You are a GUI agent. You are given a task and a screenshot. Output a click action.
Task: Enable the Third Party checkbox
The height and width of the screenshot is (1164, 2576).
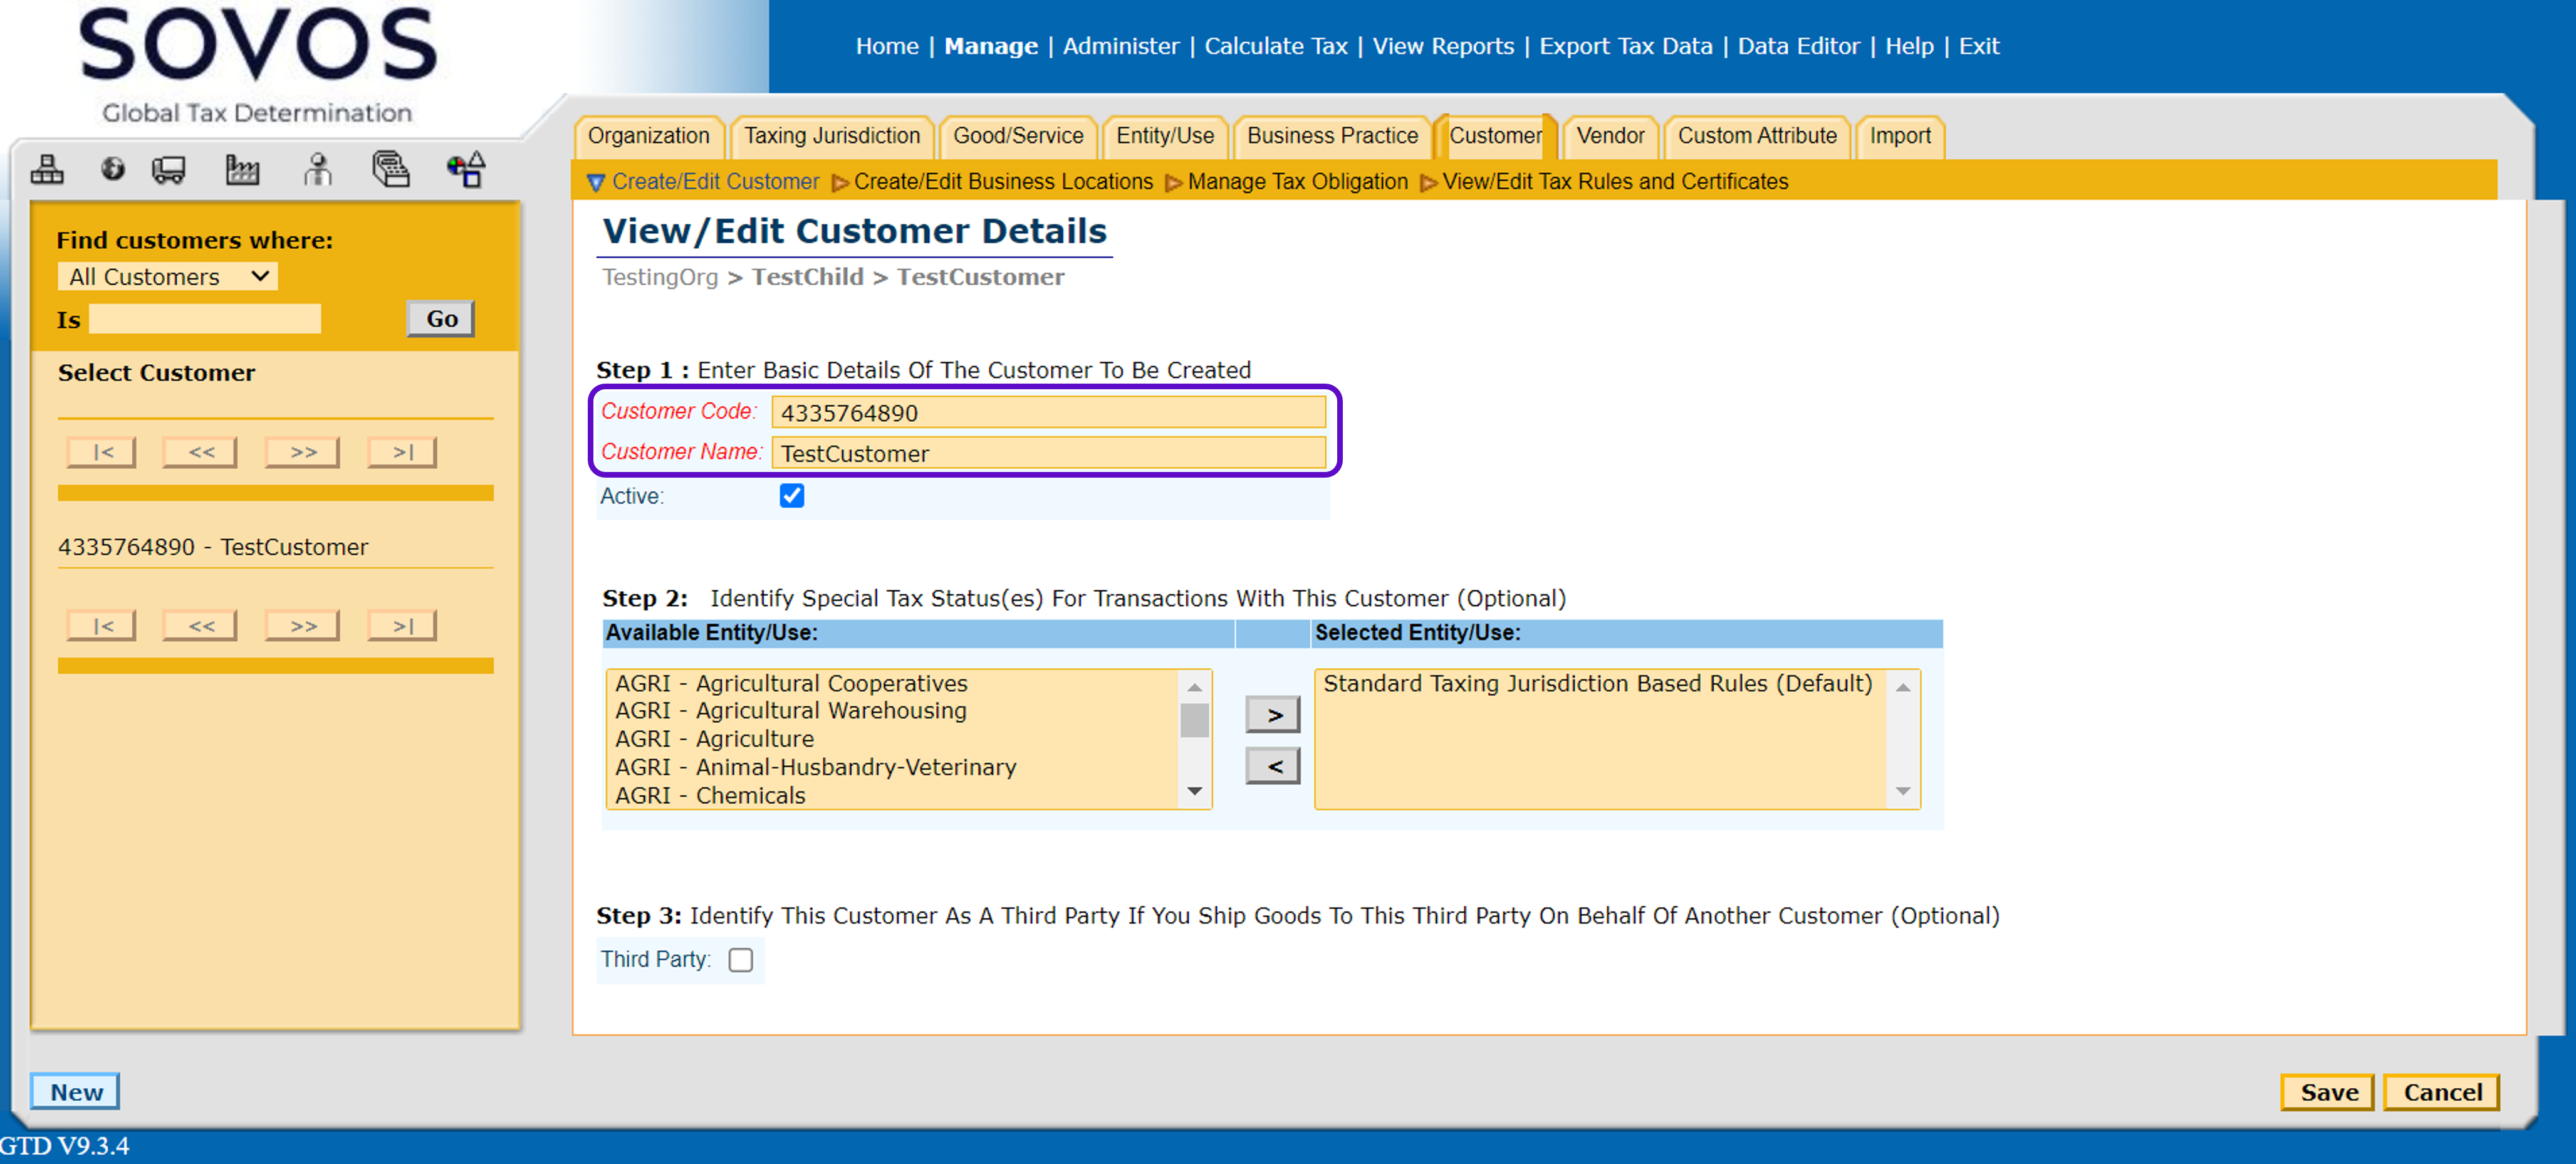[x=740, y=960]
